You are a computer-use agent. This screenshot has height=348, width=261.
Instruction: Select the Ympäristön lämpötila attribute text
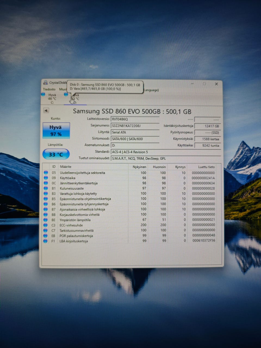click(75, 220)
